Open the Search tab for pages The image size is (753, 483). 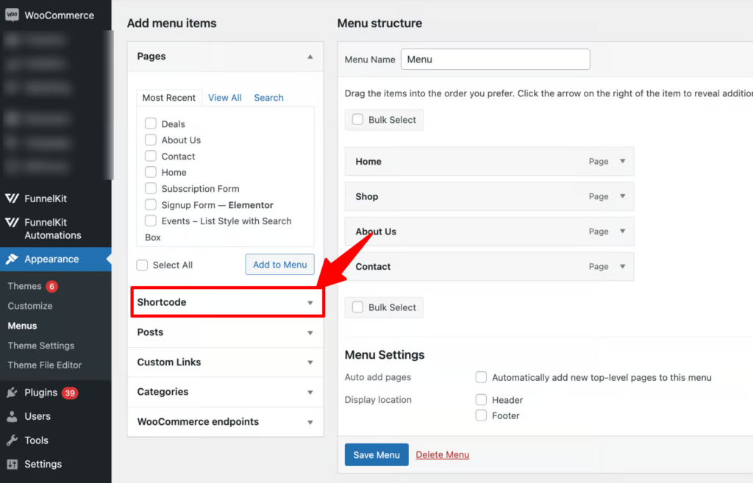point(268,97)
